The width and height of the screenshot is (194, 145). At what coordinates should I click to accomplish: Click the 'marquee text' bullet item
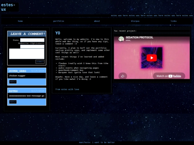point(79,72)
